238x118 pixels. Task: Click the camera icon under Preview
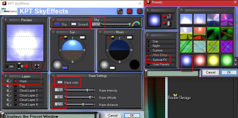point(20,66)
